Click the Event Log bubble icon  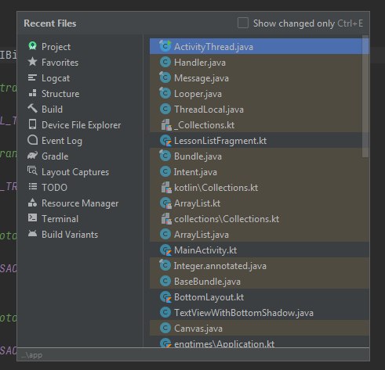(32, 140)
